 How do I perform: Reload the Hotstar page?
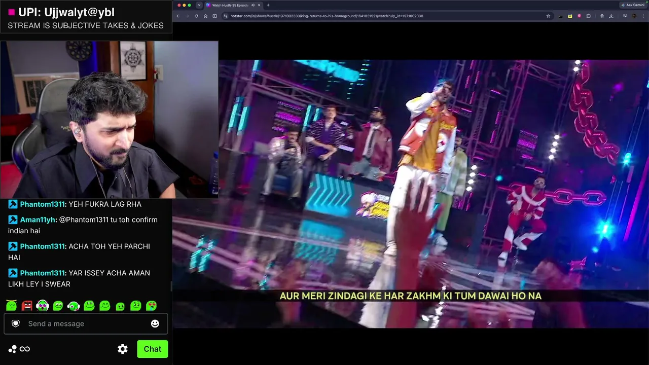tap(196, 16)
